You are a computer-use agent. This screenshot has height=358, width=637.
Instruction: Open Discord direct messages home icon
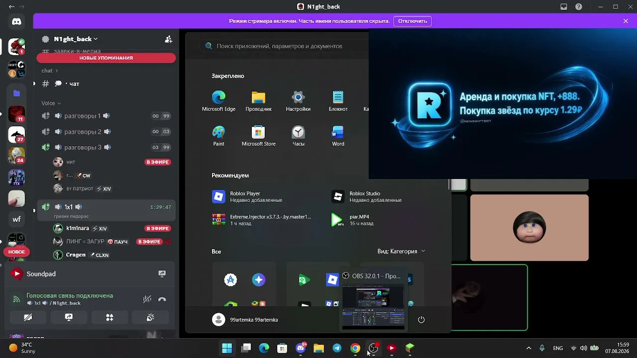coord(16,22)
